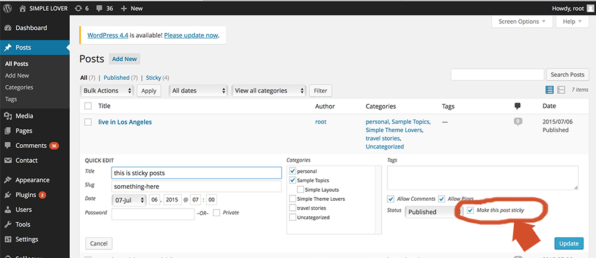Open Categories submenu under Posts
Viewport: 596px width, 258px height.
[x=19, y=88]
